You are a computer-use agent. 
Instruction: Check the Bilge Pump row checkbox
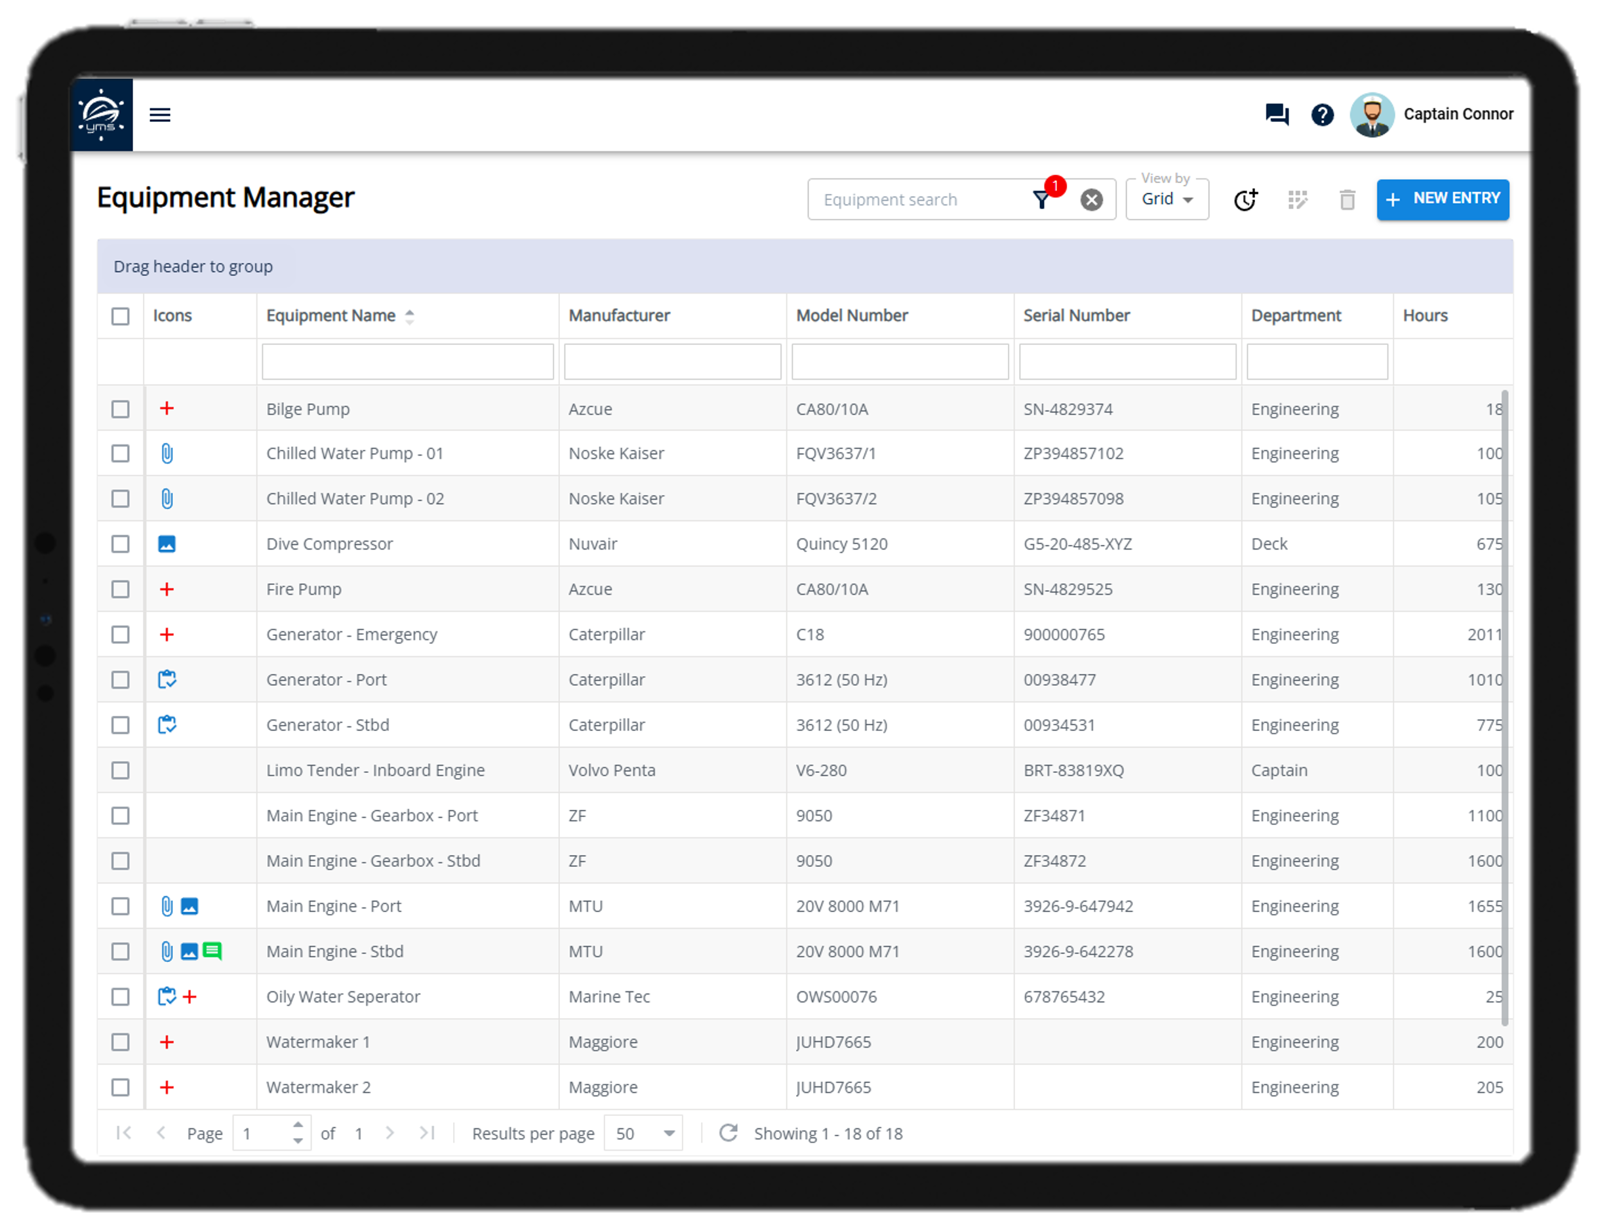tap(121, 409)
